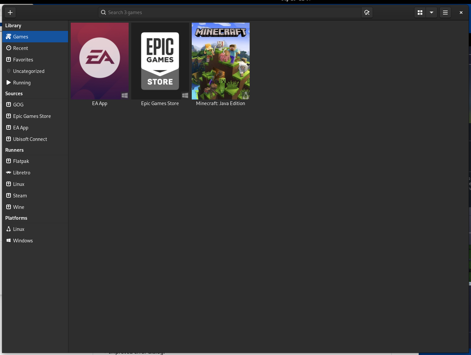Image resolution: width=471 pixels, height=355 pixels.
Task: Choose the Steam runner entry
Action: 20,196
